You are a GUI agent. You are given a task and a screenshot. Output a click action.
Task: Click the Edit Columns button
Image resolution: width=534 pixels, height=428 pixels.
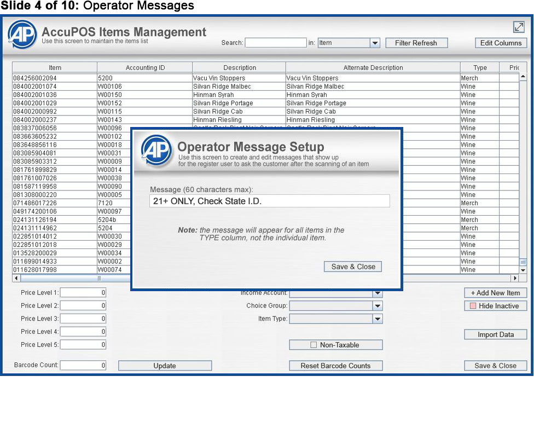click(501, 43)
